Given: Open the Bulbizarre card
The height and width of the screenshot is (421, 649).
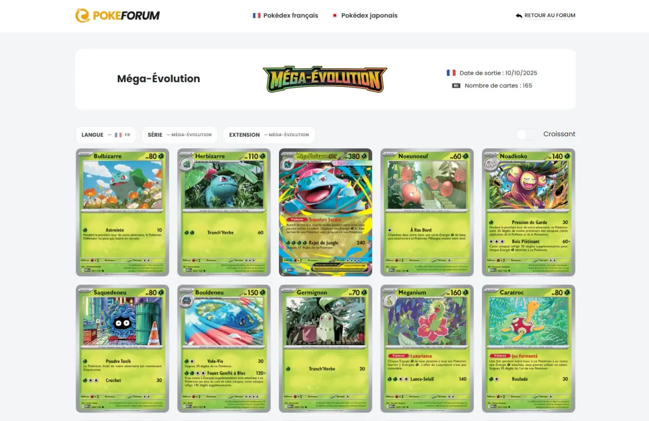Looking at the screenshot, I should point(123,212).
